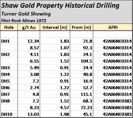Click the 8.57 g/t Au value
The image size is (133, 118).
pos(35,48)
